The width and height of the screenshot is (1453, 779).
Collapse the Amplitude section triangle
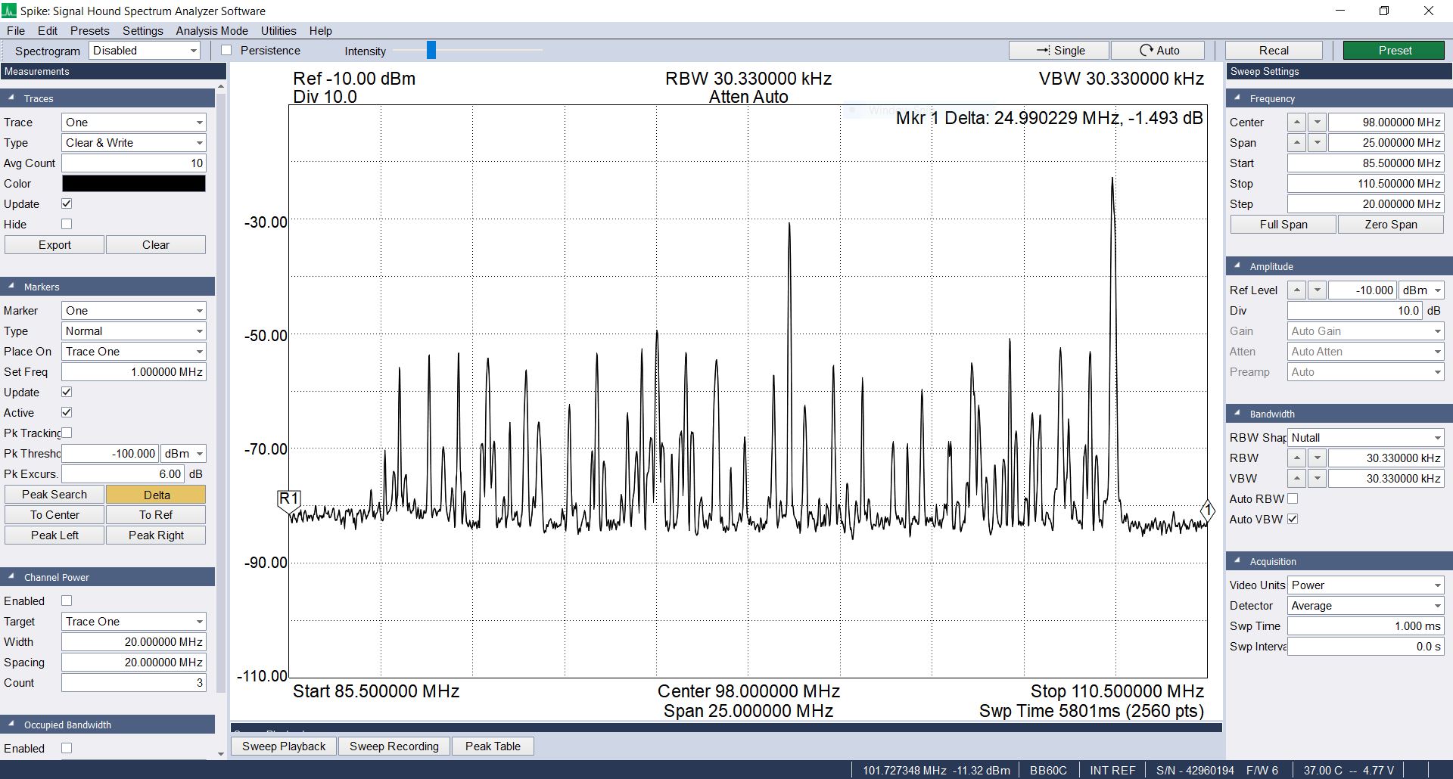[1237, 266]
